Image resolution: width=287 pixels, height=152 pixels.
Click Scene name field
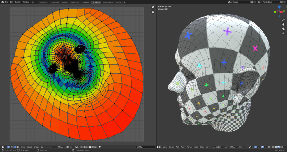pos(241,2)
